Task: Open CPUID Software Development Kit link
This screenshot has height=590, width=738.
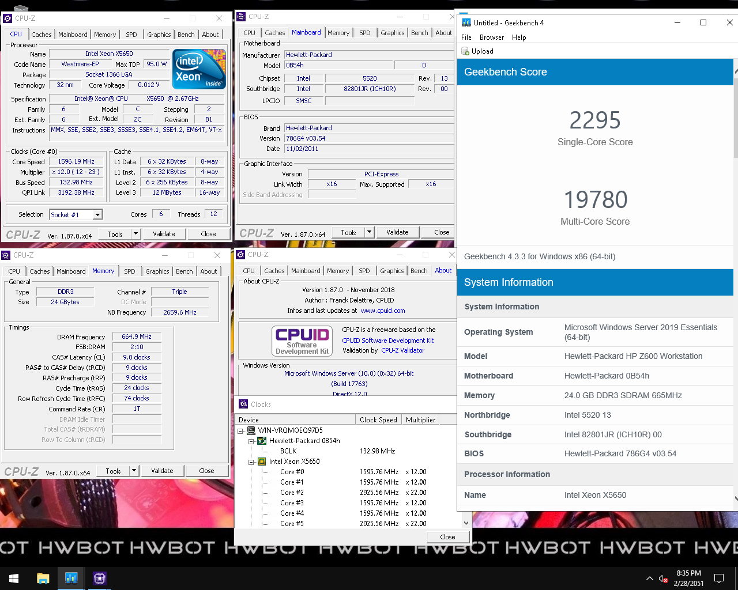Action: [x=388, y=341]
